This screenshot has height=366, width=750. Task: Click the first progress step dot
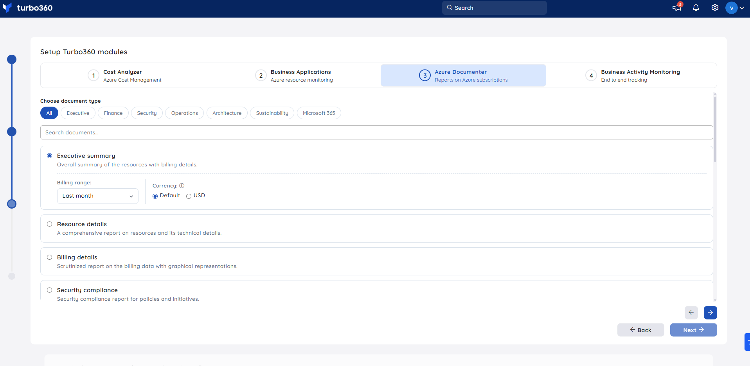[12, 59]
